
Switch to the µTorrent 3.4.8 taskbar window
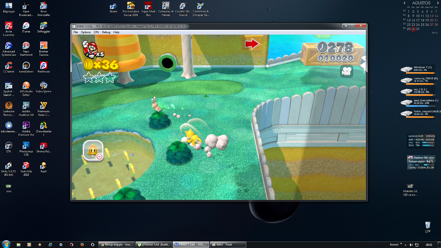(154, 245)
